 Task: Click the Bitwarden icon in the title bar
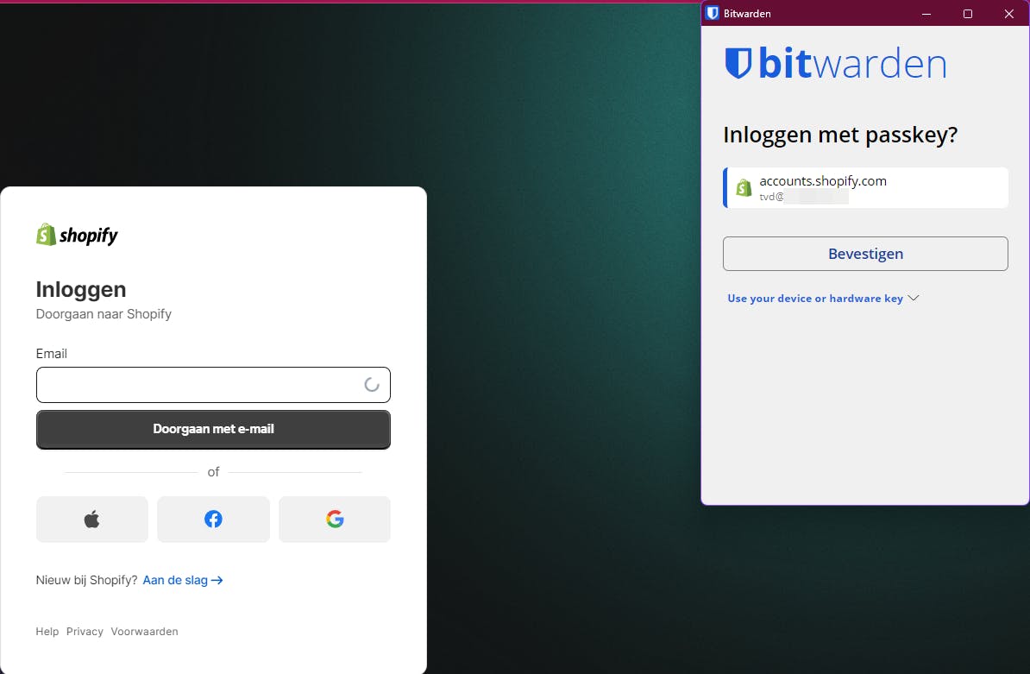(x=711, y=13)
